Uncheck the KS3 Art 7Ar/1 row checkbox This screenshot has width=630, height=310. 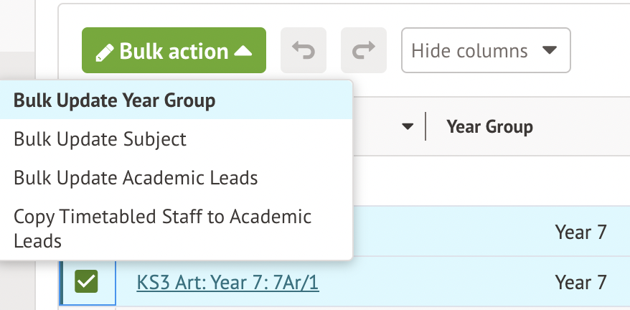pyautogui.click(x=86, y=283)
